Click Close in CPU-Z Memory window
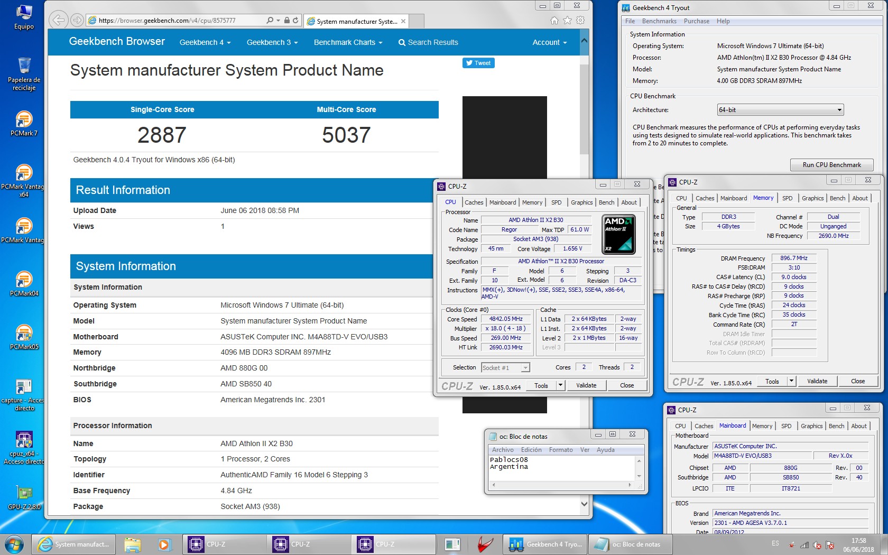This screenshot has height=555, width=888. point(858,381)
